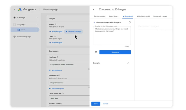Click the Google Ads logo

click(20, 9)
